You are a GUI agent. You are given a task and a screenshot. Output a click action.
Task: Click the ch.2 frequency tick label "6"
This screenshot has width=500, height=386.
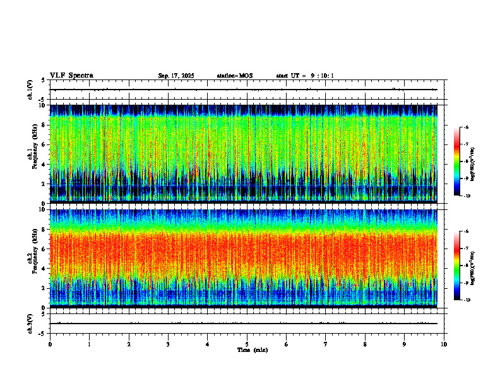pyautogui.click(x=44, y=249)
